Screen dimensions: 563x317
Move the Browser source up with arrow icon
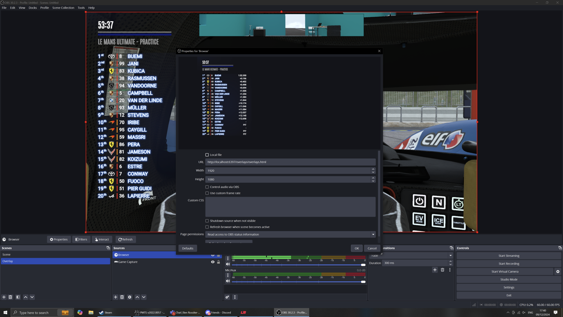(137, 297)
